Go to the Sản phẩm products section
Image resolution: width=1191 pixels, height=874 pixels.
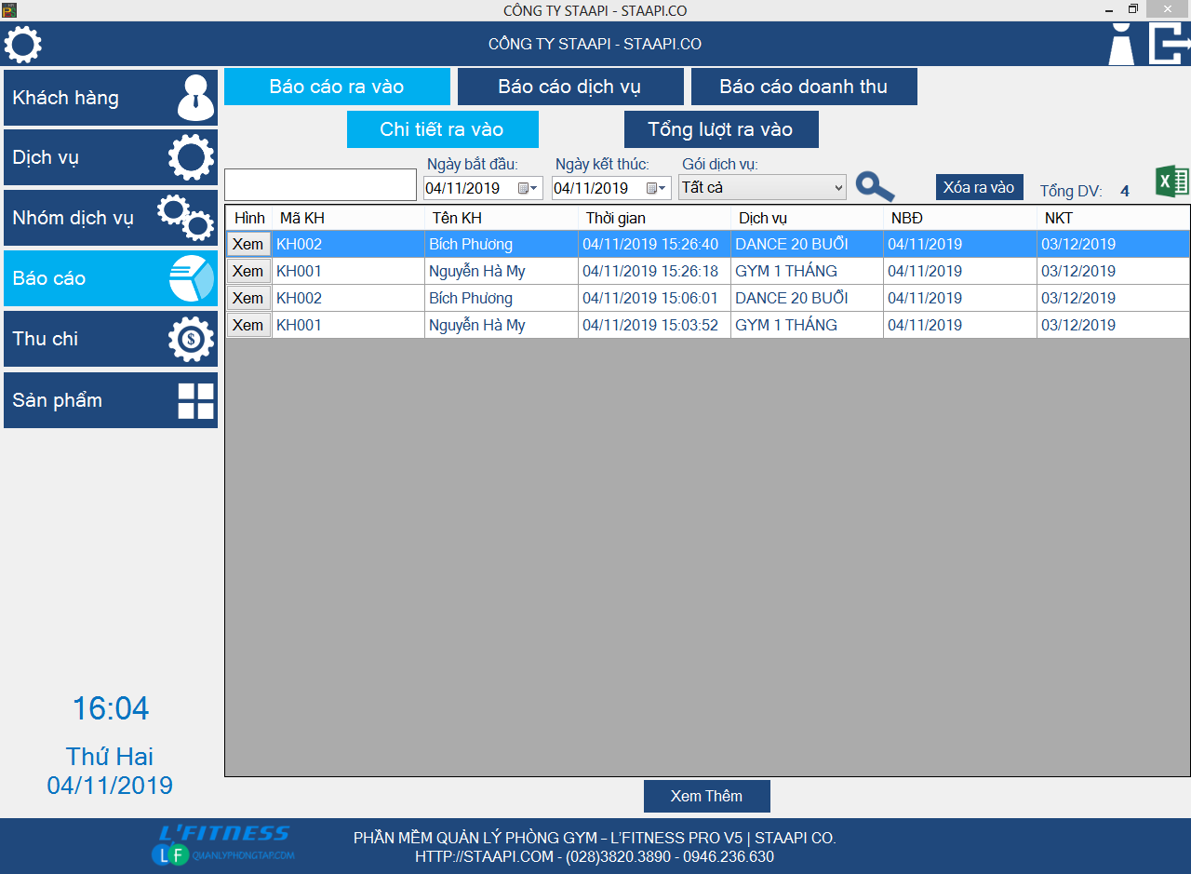tap(111, 400)
